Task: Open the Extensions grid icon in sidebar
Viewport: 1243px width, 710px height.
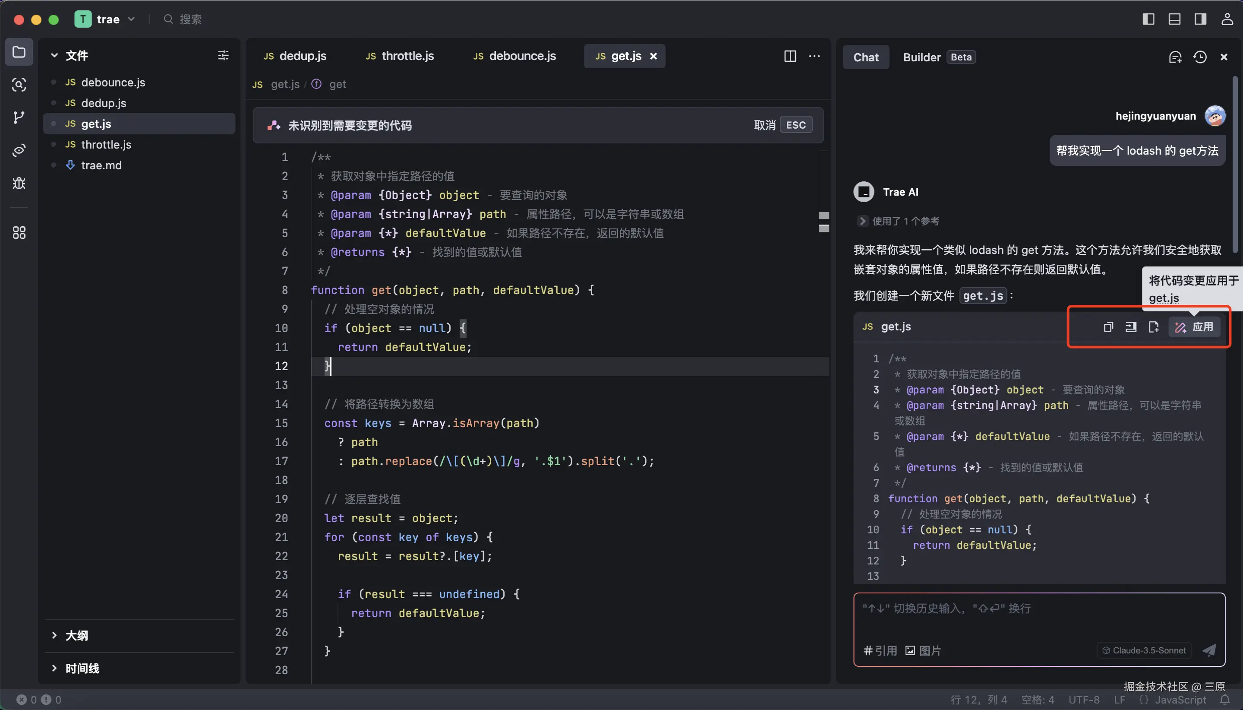Action: [19, 233]
